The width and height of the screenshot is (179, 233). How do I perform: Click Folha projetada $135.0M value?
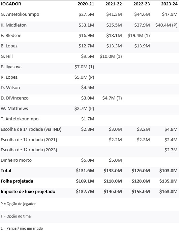point(168,181)
